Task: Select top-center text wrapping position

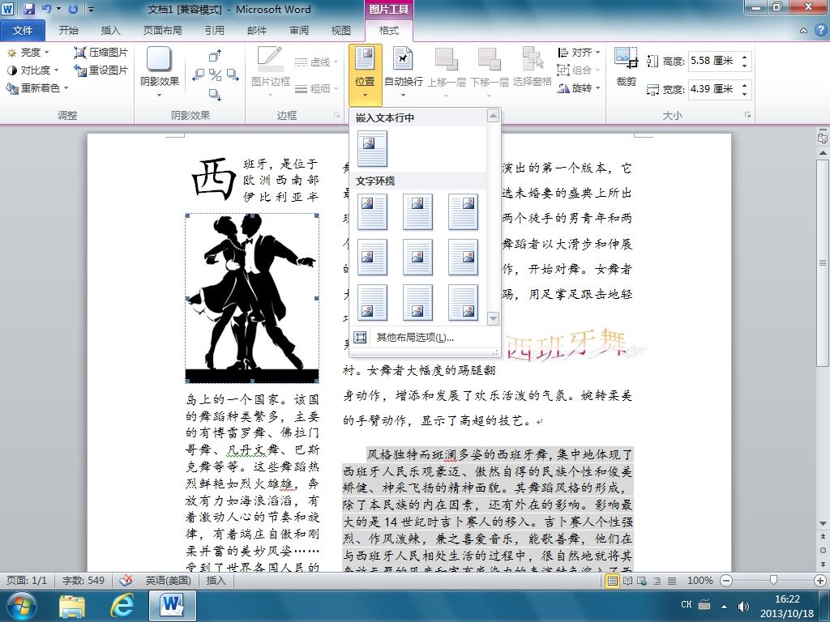Action: pyautogui.click(x=417, y=211)
